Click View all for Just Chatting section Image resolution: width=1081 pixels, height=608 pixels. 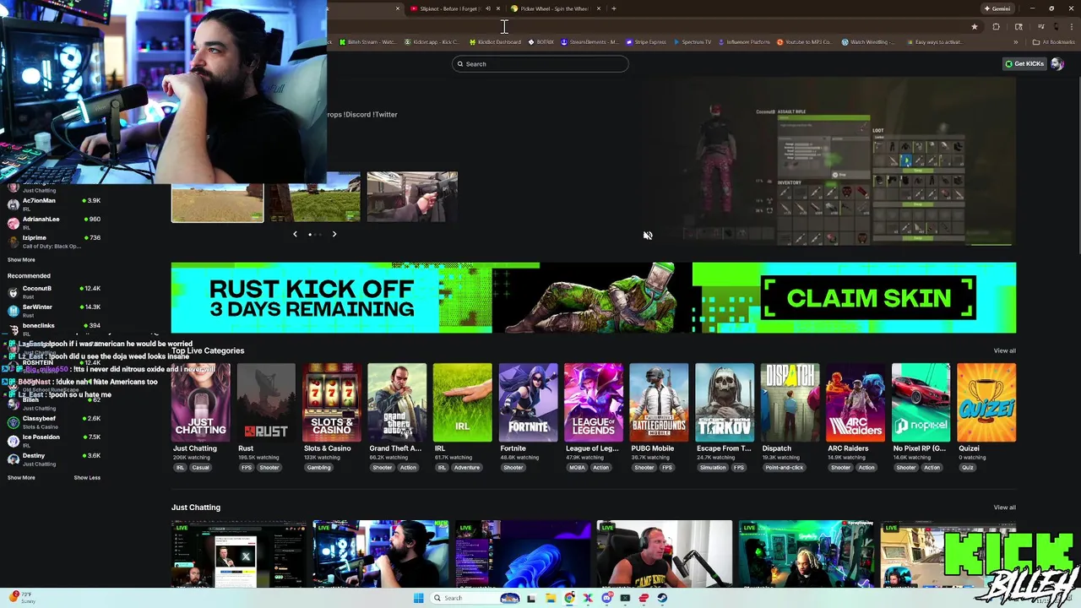[x=1004, y=508]
